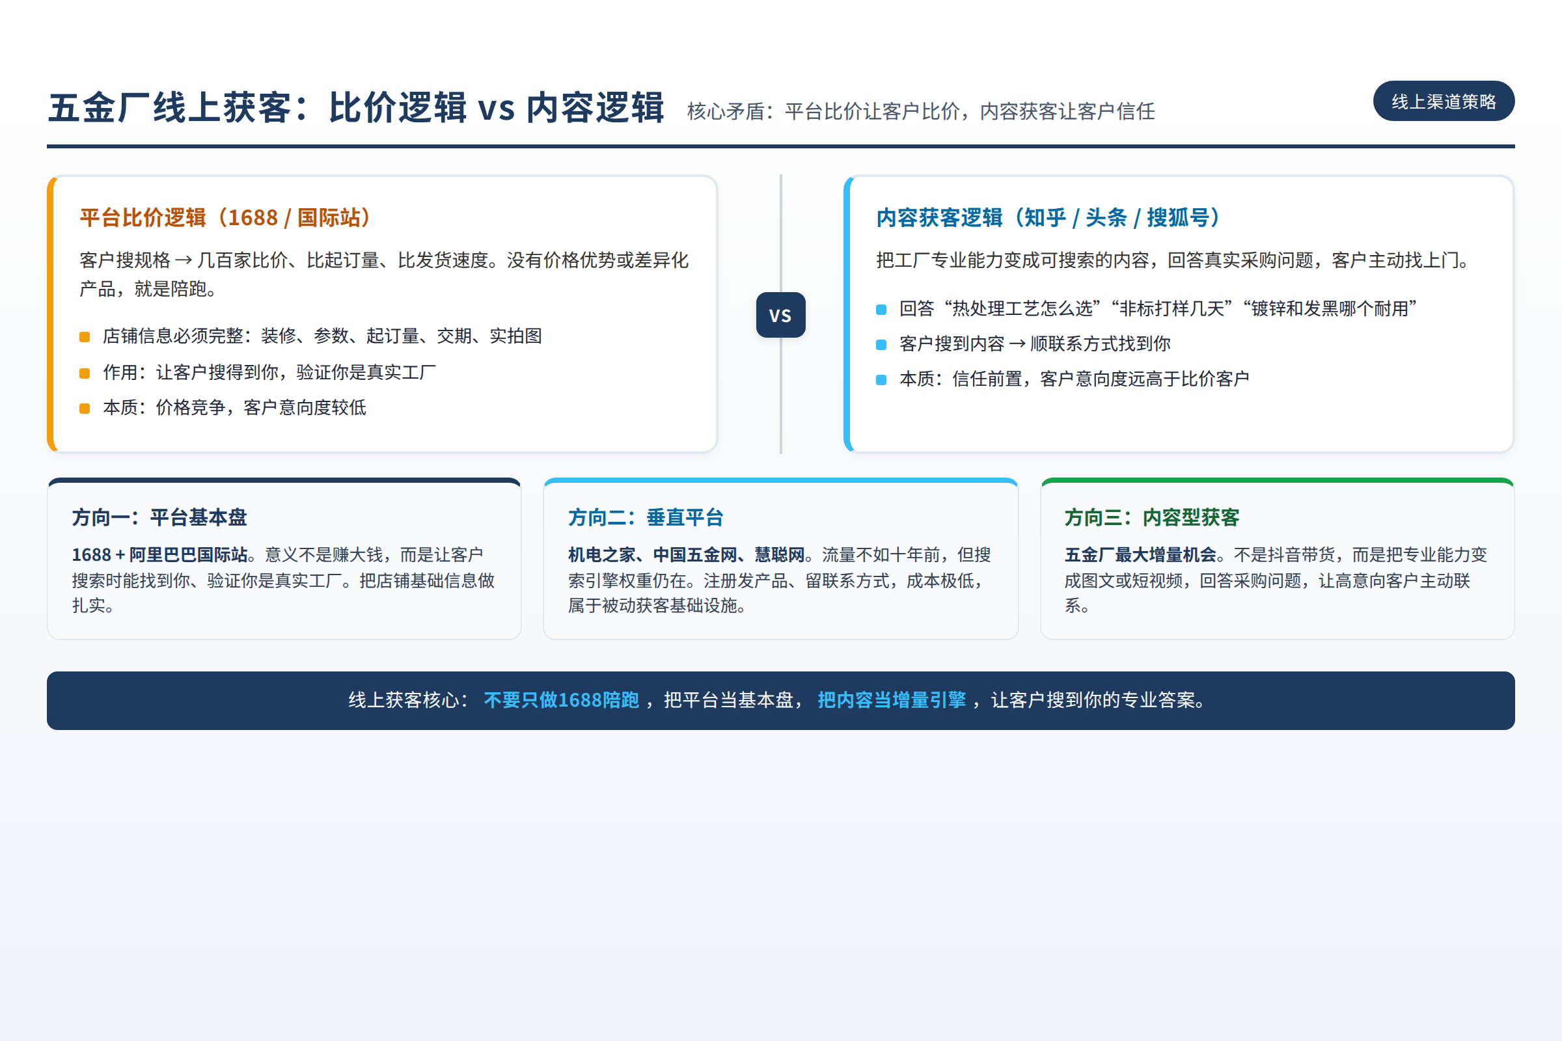This screenshot has height=1041, width=1562.
Task: Click blue bullet square beside 本质：信任前置
Action: coord(881,380)
